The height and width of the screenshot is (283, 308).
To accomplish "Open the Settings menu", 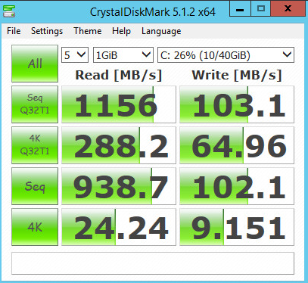I will (x=47, y=31).
